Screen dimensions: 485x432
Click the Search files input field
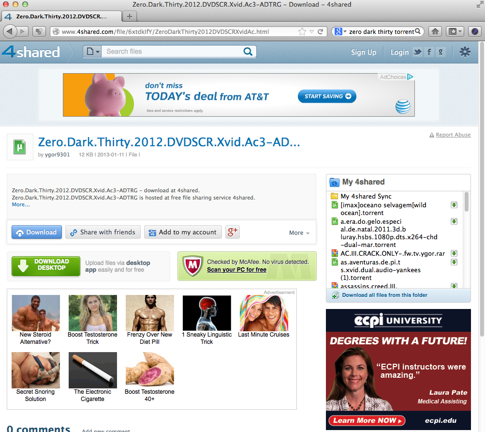172,51
